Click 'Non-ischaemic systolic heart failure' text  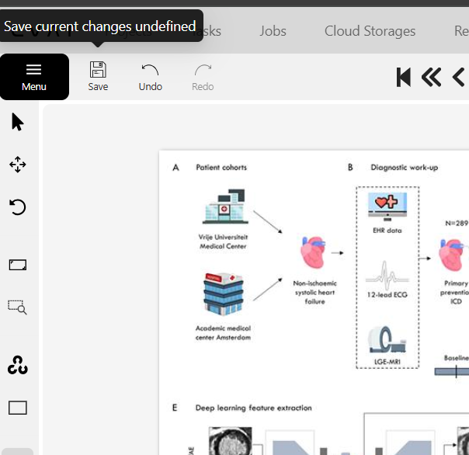pyautogui.click(x=314, y=292)
